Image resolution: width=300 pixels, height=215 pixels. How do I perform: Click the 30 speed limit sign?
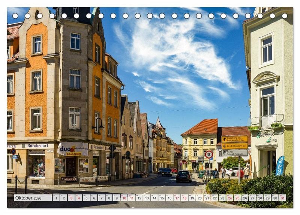tap(209, 154)
